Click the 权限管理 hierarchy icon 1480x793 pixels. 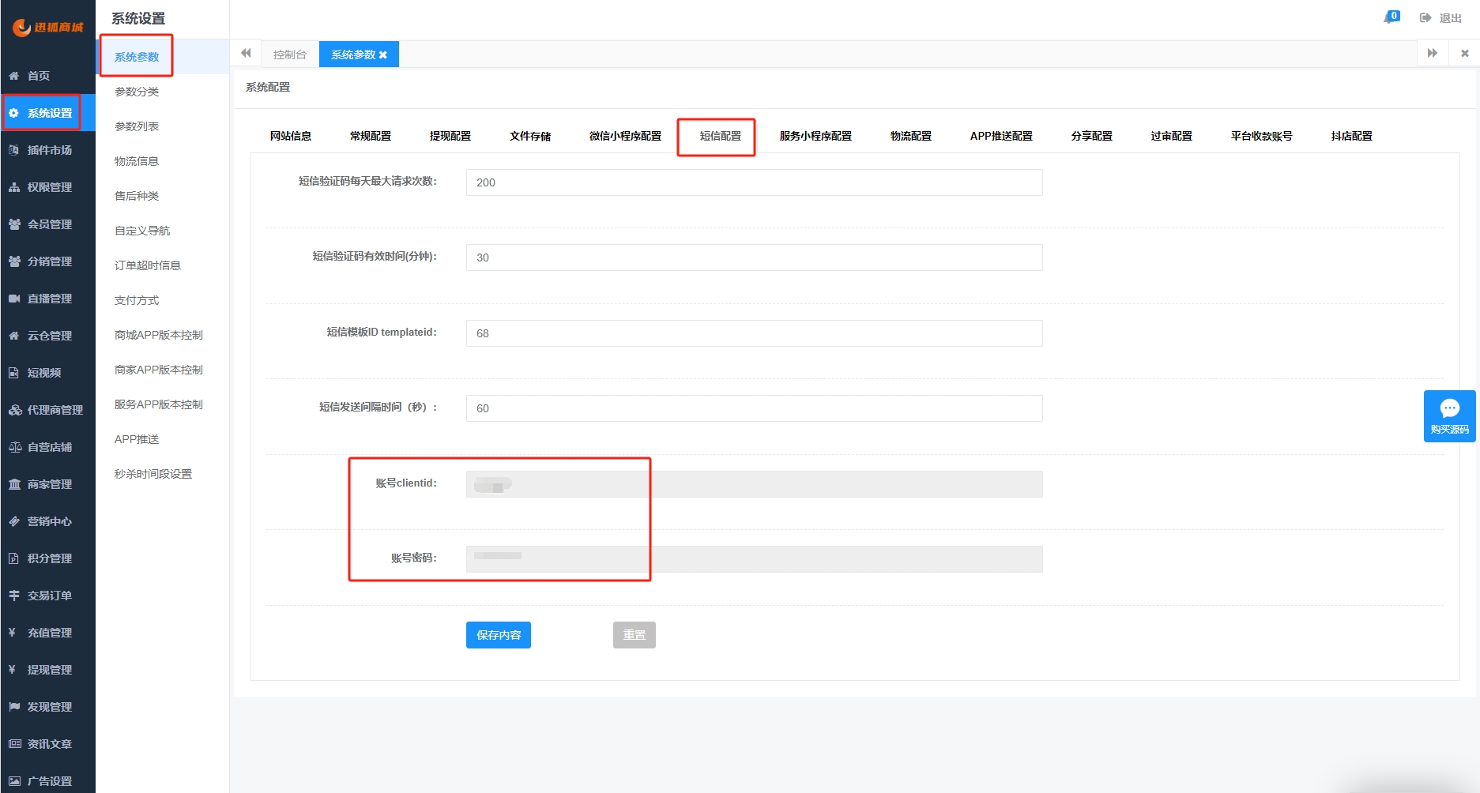[13, 187]
